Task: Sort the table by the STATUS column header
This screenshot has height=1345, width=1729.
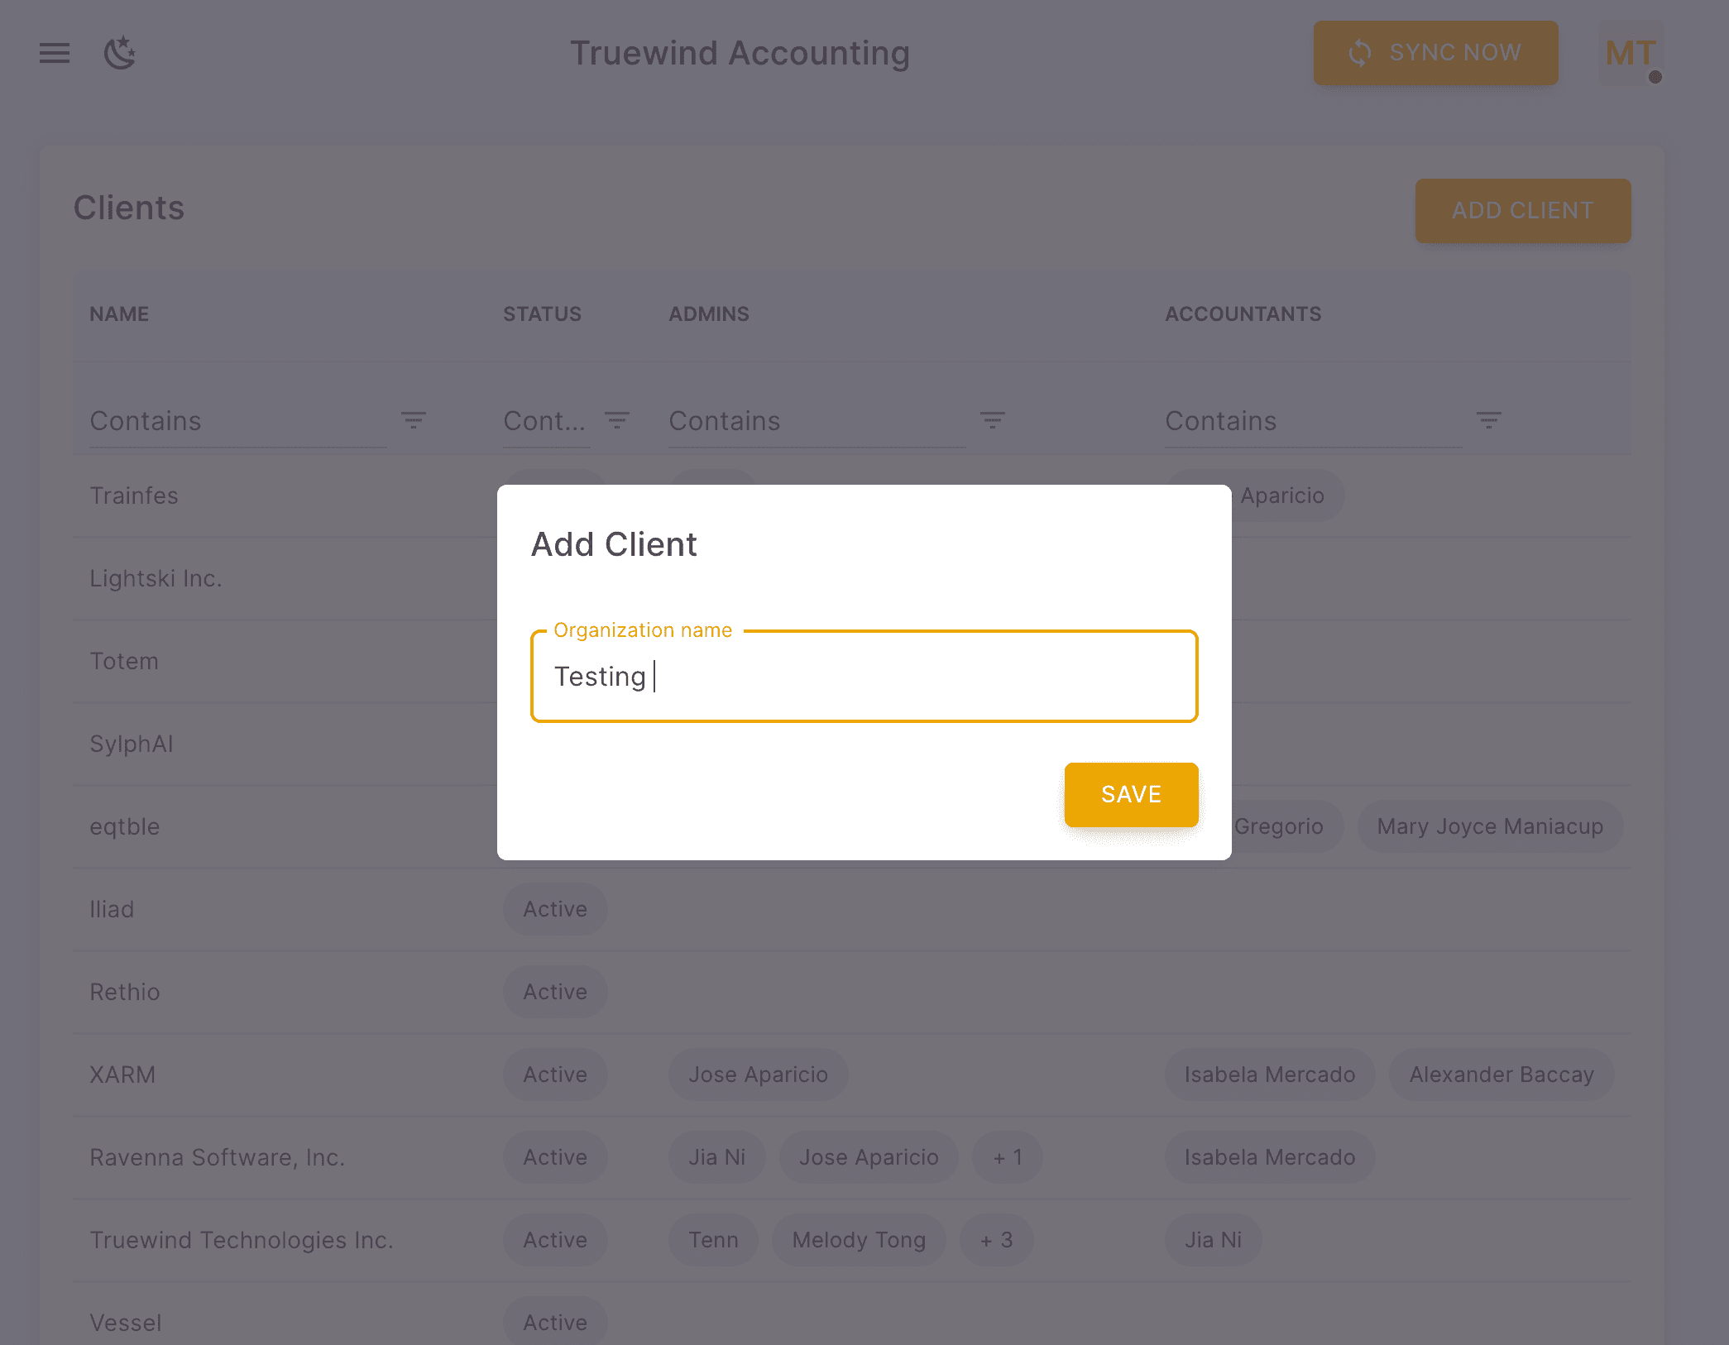Action: coord(542,314)
